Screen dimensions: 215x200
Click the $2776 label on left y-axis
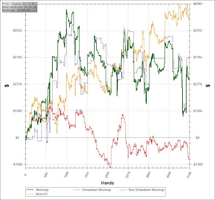coord(17,84)
